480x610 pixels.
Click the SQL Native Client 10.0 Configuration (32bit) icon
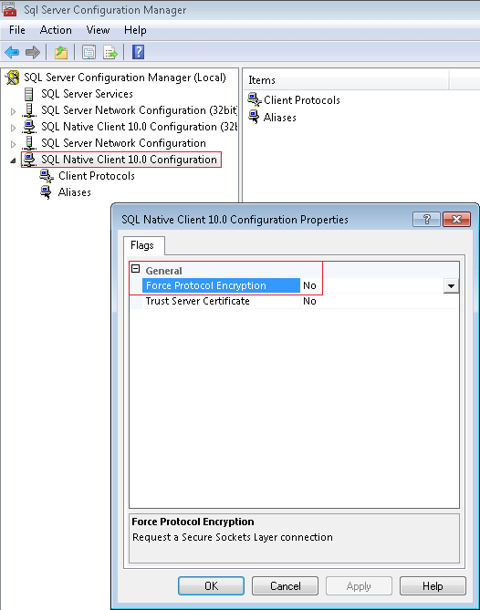[29, 127]
